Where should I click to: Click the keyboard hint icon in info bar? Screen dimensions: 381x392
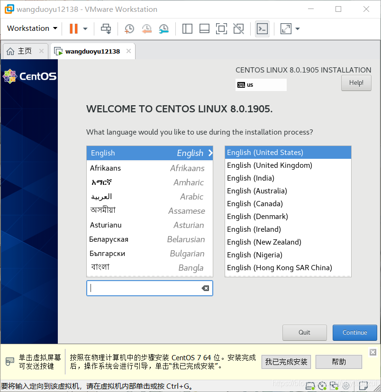click(10, 362)
